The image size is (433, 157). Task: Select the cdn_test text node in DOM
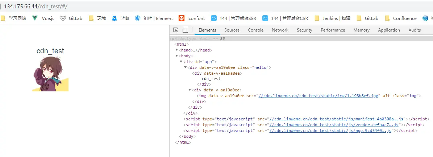(211, 79)
